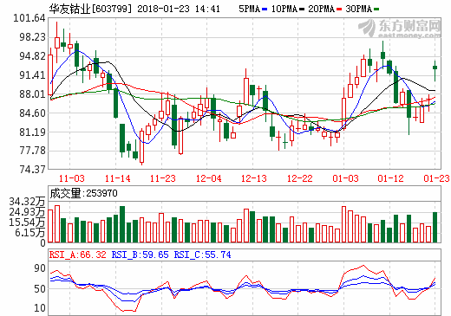Click the 11-03 date label
Screen dimensions: 451x316
point(72,178)
